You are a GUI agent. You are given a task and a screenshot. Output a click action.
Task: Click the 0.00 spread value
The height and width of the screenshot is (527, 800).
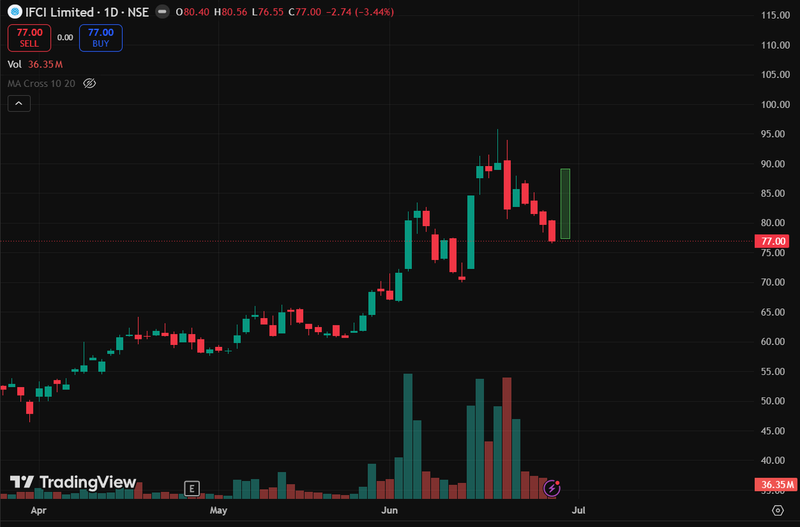coord(65,37)
